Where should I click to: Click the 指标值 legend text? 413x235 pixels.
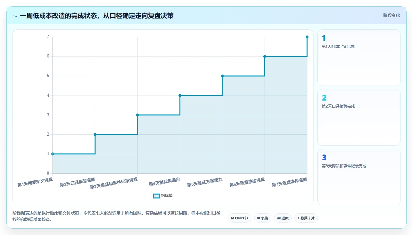[x=167, y=196]
